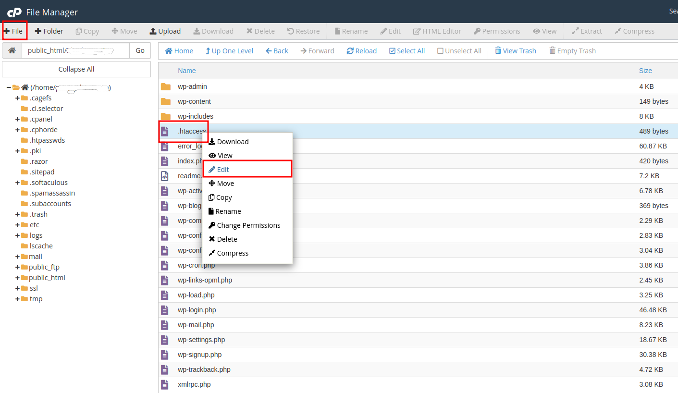The width and height of the screenshot is (678, 393).
Task: Choose Move from context menu
Action: pyautogui.click(x=222, y=184)
